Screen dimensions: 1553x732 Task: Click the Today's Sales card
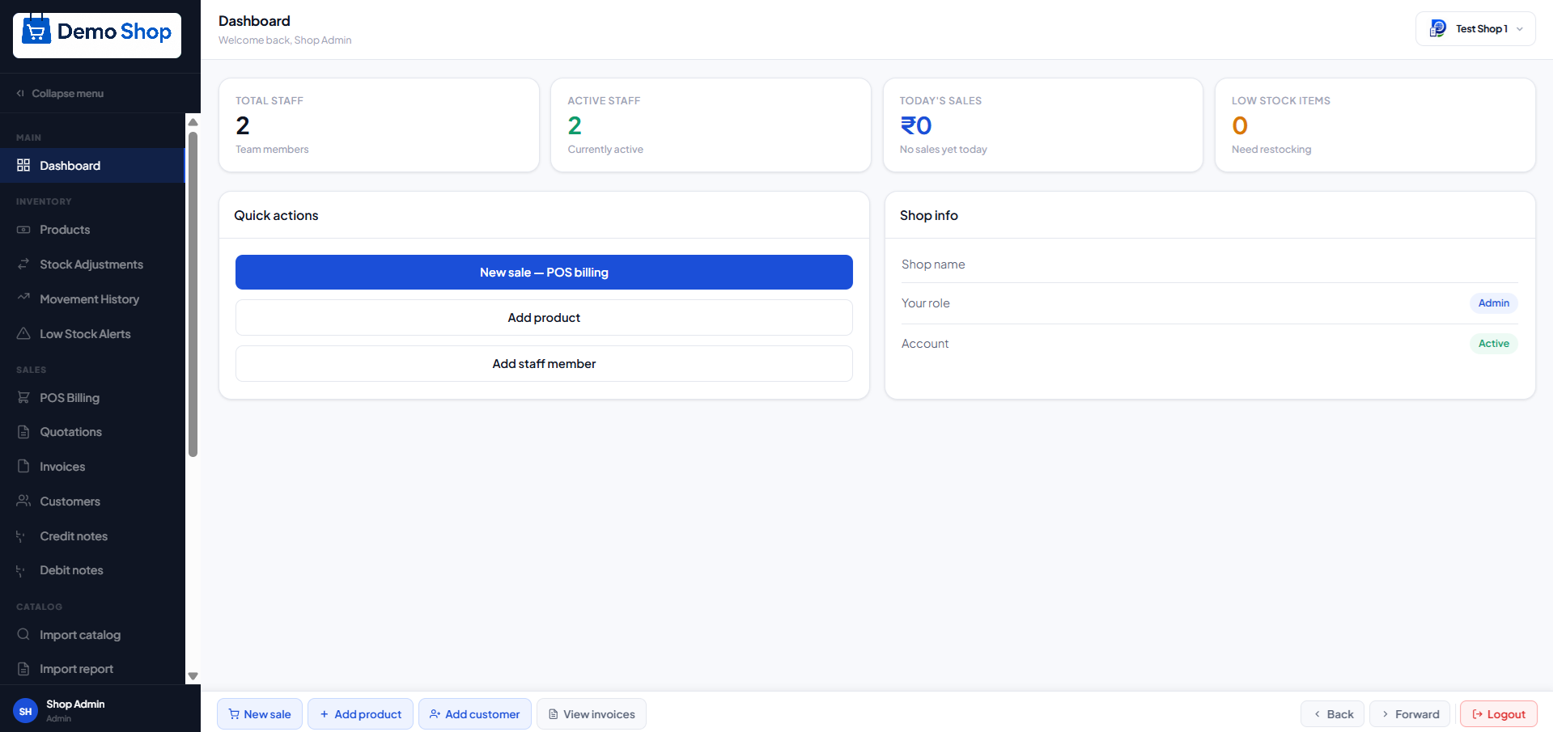pyautogui.click(x=1043, y=125)
